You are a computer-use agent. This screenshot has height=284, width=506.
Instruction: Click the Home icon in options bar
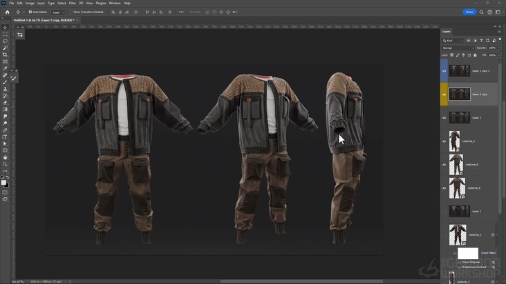point(8,12)
